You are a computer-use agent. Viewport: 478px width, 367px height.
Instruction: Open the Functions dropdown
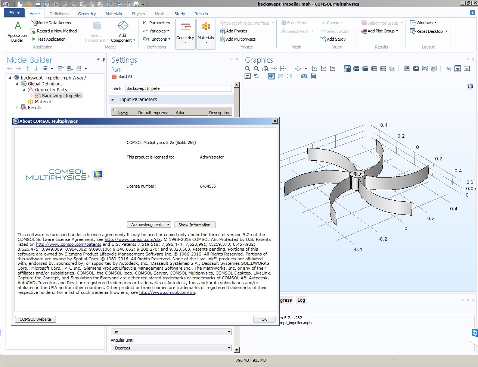coord(156,39)
